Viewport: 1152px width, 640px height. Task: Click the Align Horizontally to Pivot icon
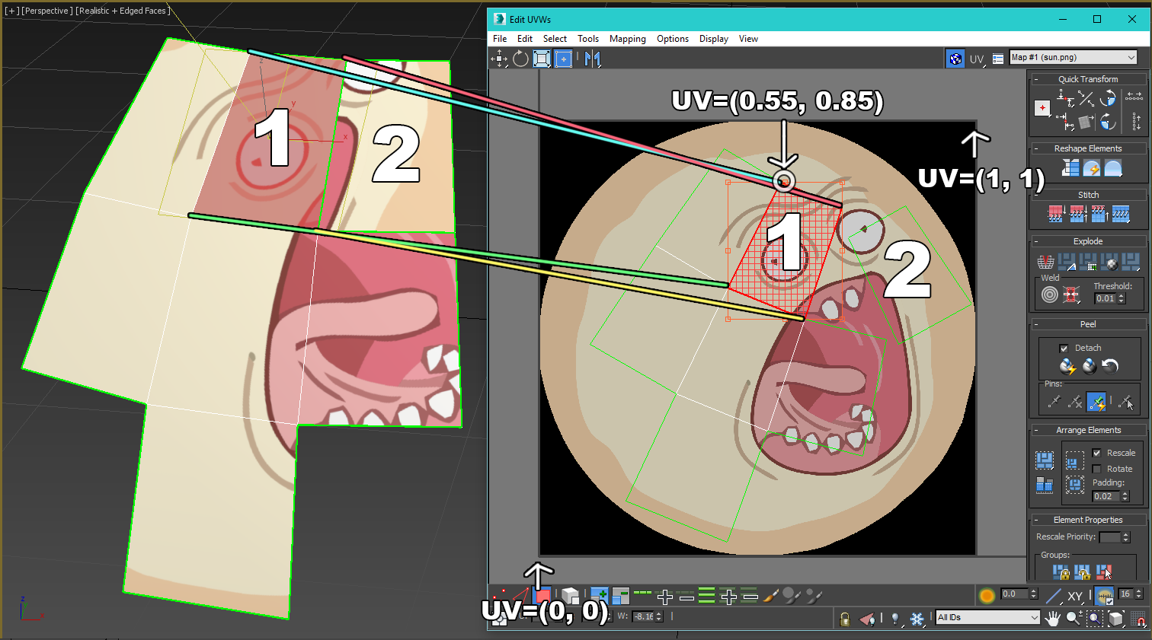(1065, 97)
